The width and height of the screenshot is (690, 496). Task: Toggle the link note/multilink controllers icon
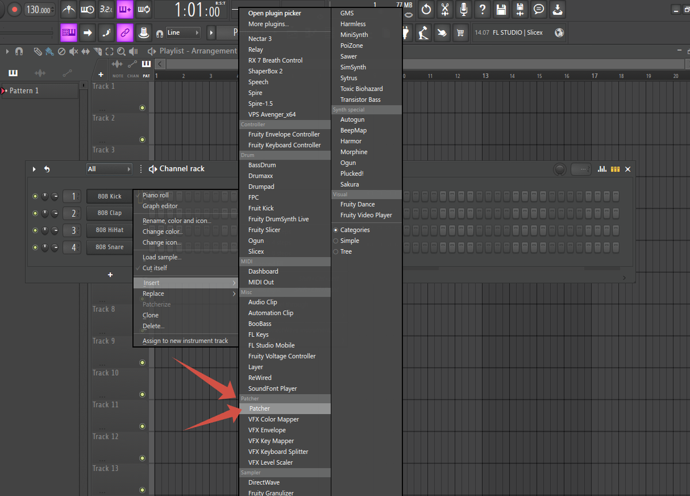click(x=125, y=33)
